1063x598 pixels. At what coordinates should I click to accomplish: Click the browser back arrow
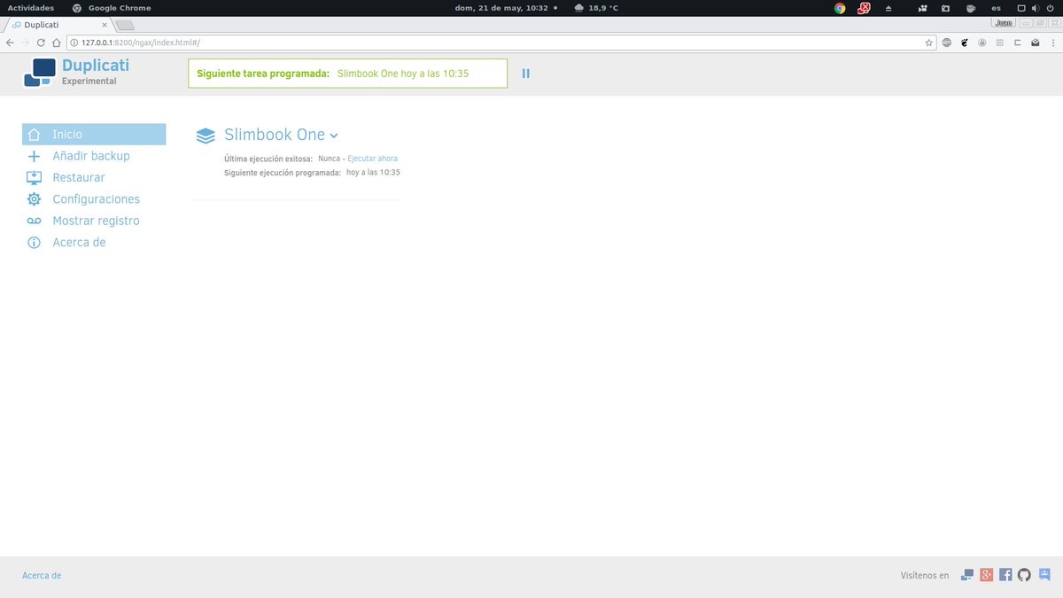tap(10, 43)
